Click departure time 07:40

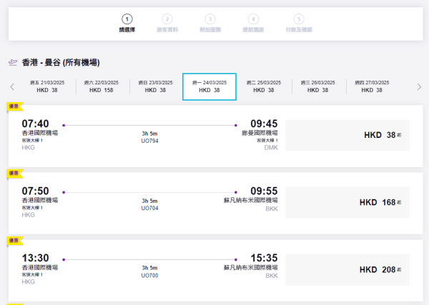coord(35,124)
